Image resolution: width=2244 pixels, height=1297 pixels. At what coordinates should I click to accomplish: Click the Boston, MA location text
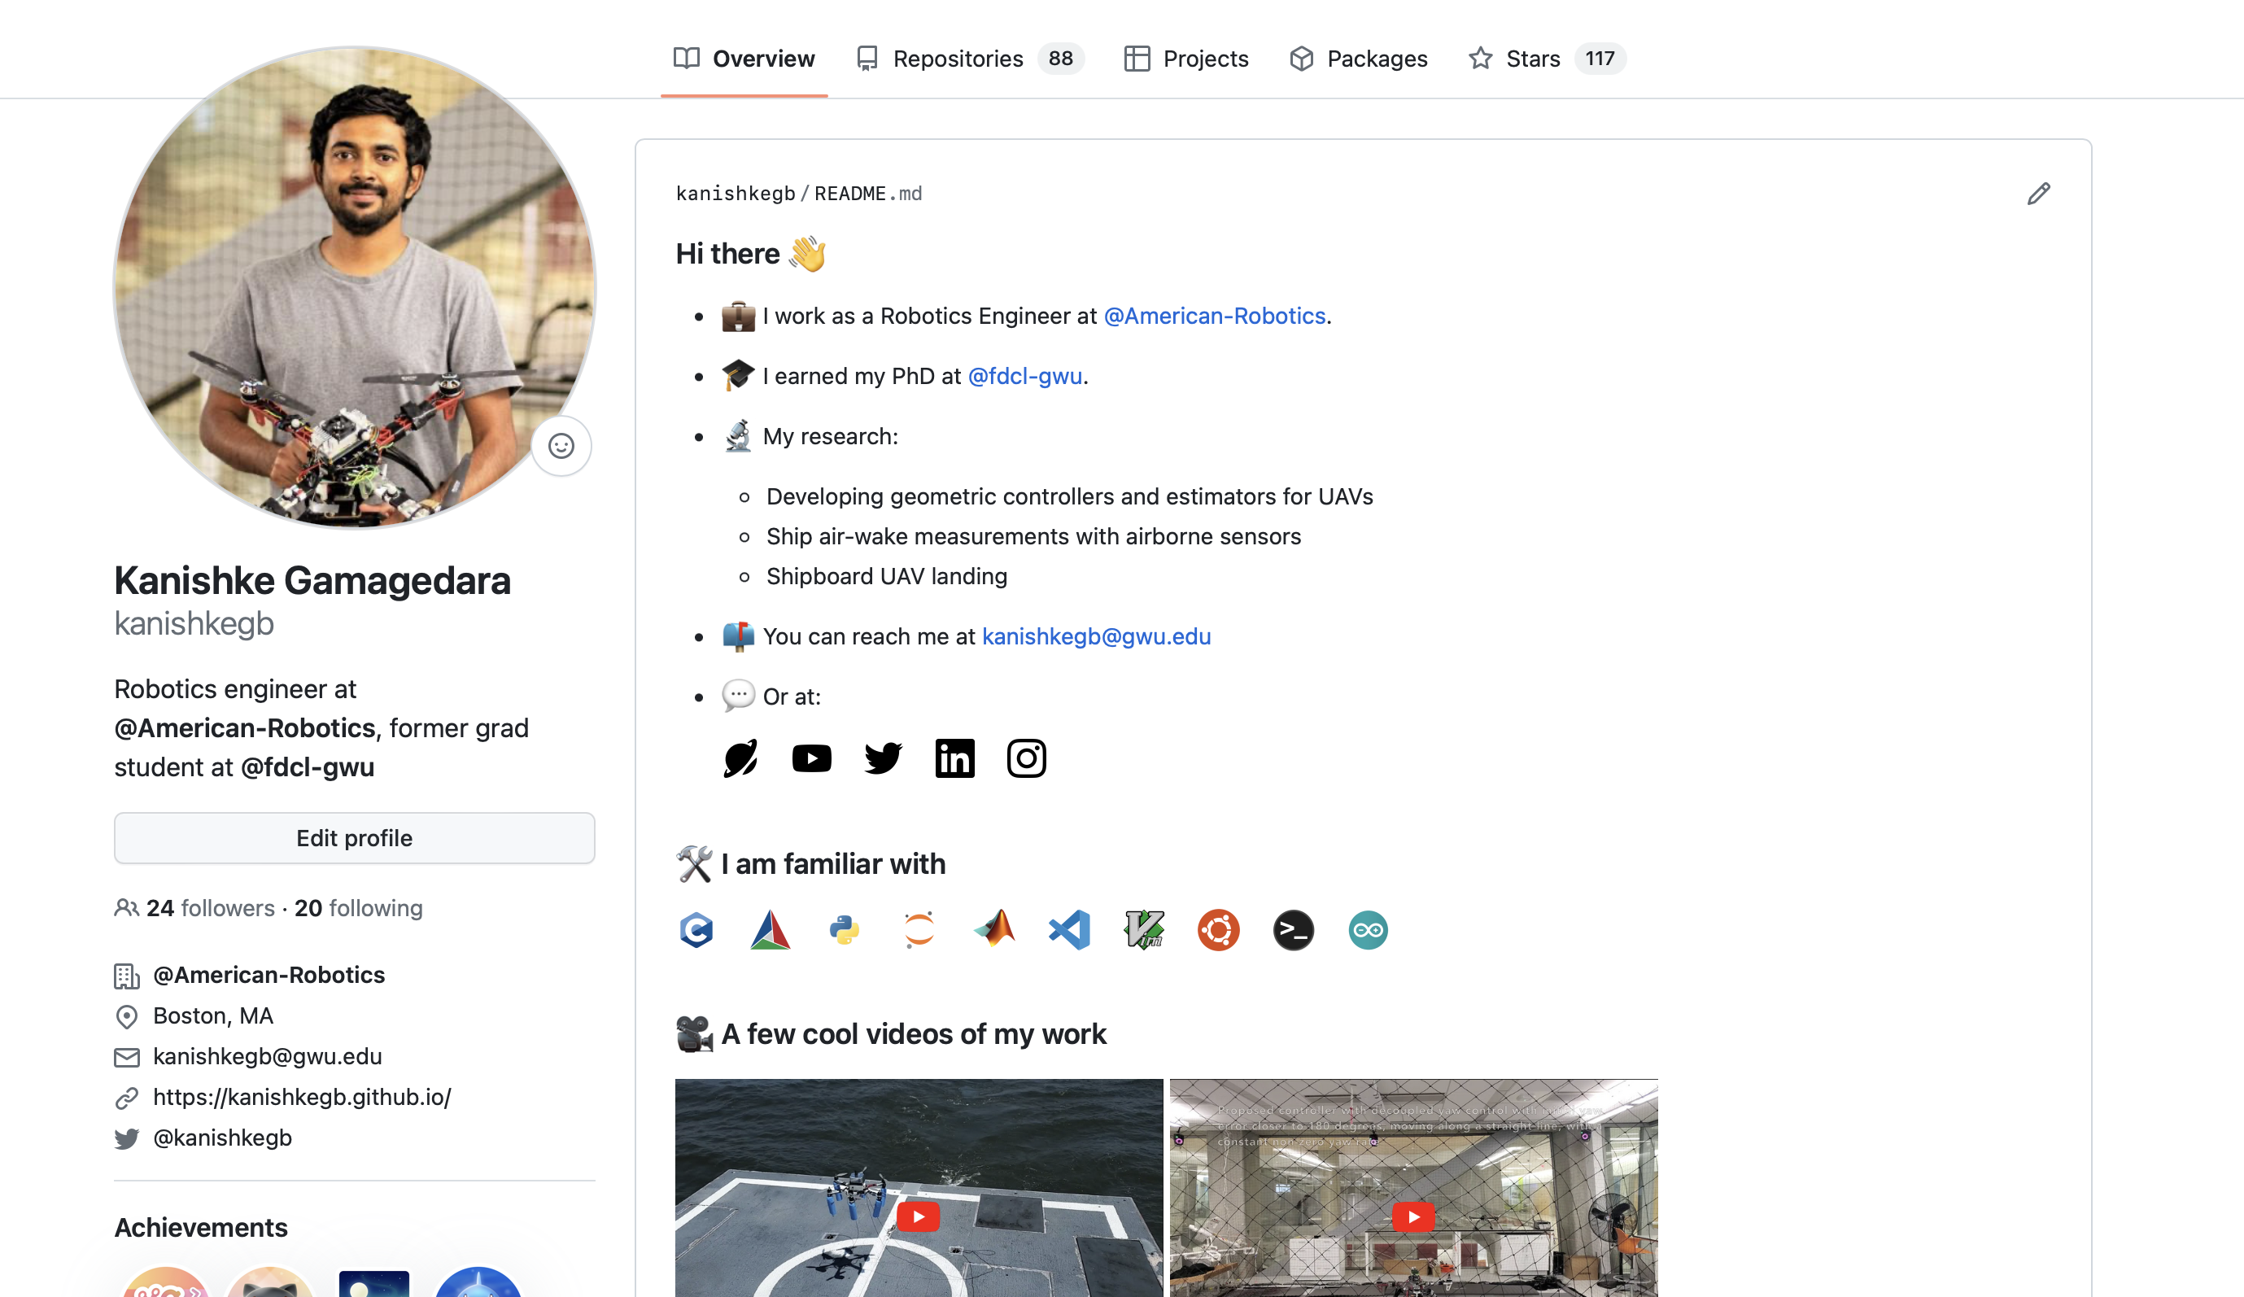pyautogui.click(x=213, y=1015)
